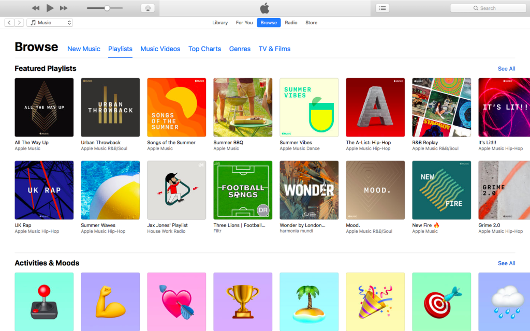Click the Apple logo in the display area
530x331 pixels.
(x=264, y=8)
